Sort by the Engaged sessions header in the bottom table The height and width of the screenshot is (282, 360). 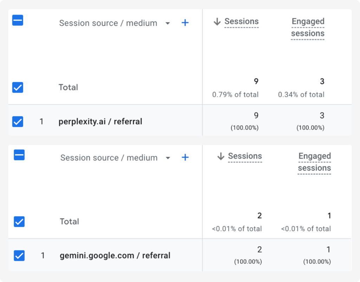point(314,162)
